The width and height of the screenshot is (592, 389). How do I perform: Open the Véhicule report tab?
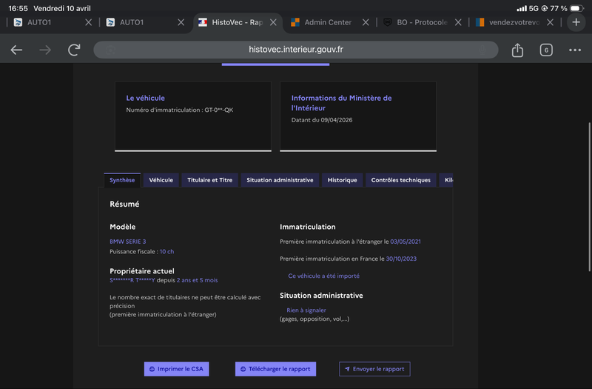pyautogui.click(x=161, y=180)
